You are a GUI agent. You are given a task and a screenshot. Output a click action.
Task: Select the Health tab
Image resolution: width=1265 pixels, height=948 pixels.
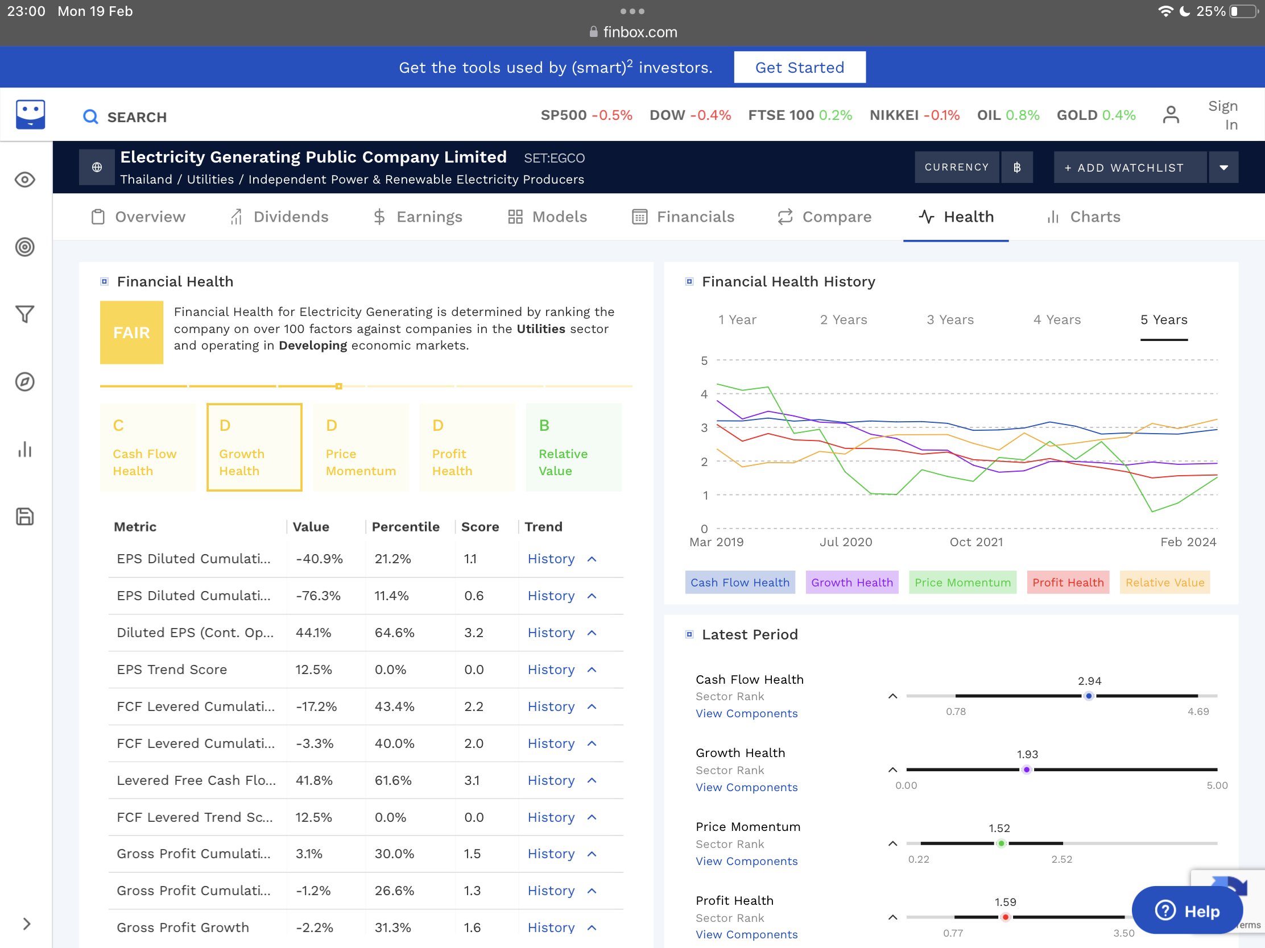coord(956,217)
